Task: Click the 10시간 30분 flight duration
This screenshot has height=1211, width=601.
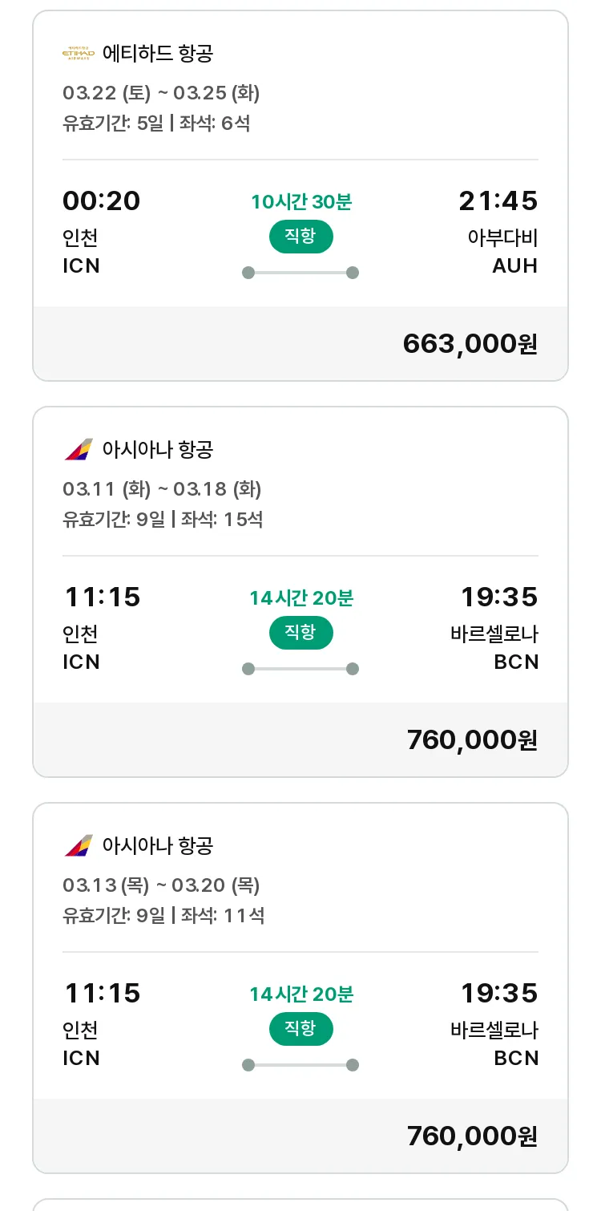Action: 300,202
